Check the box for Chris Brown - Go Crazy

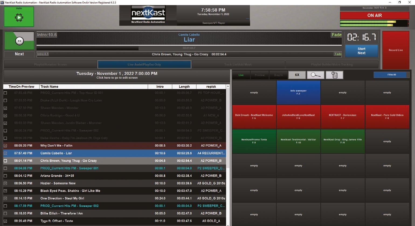(5, 161)
